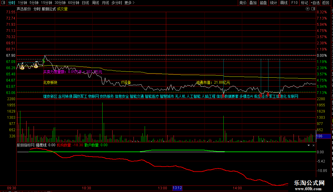The image size is (333, 192).
Task: Click the 机构数量 value label
Action: [x=70, y=145]
